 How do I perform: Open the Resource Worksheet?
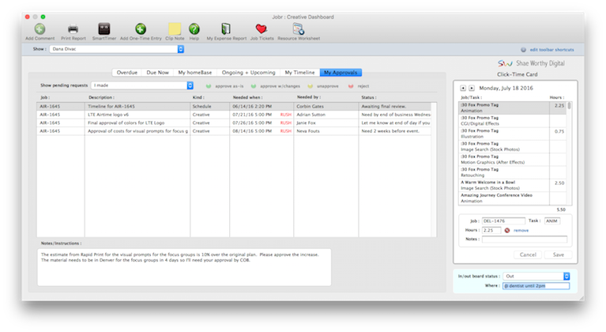click(300, 29)
